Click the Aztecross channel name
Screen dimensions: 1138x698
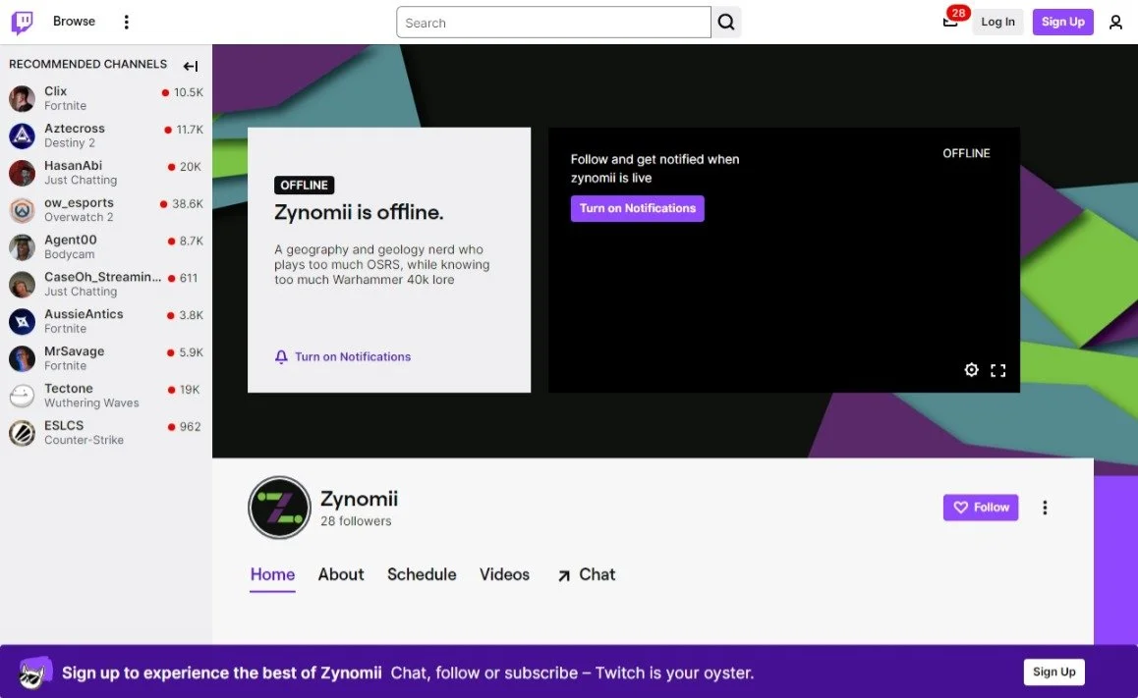click(x=75, y=129)
